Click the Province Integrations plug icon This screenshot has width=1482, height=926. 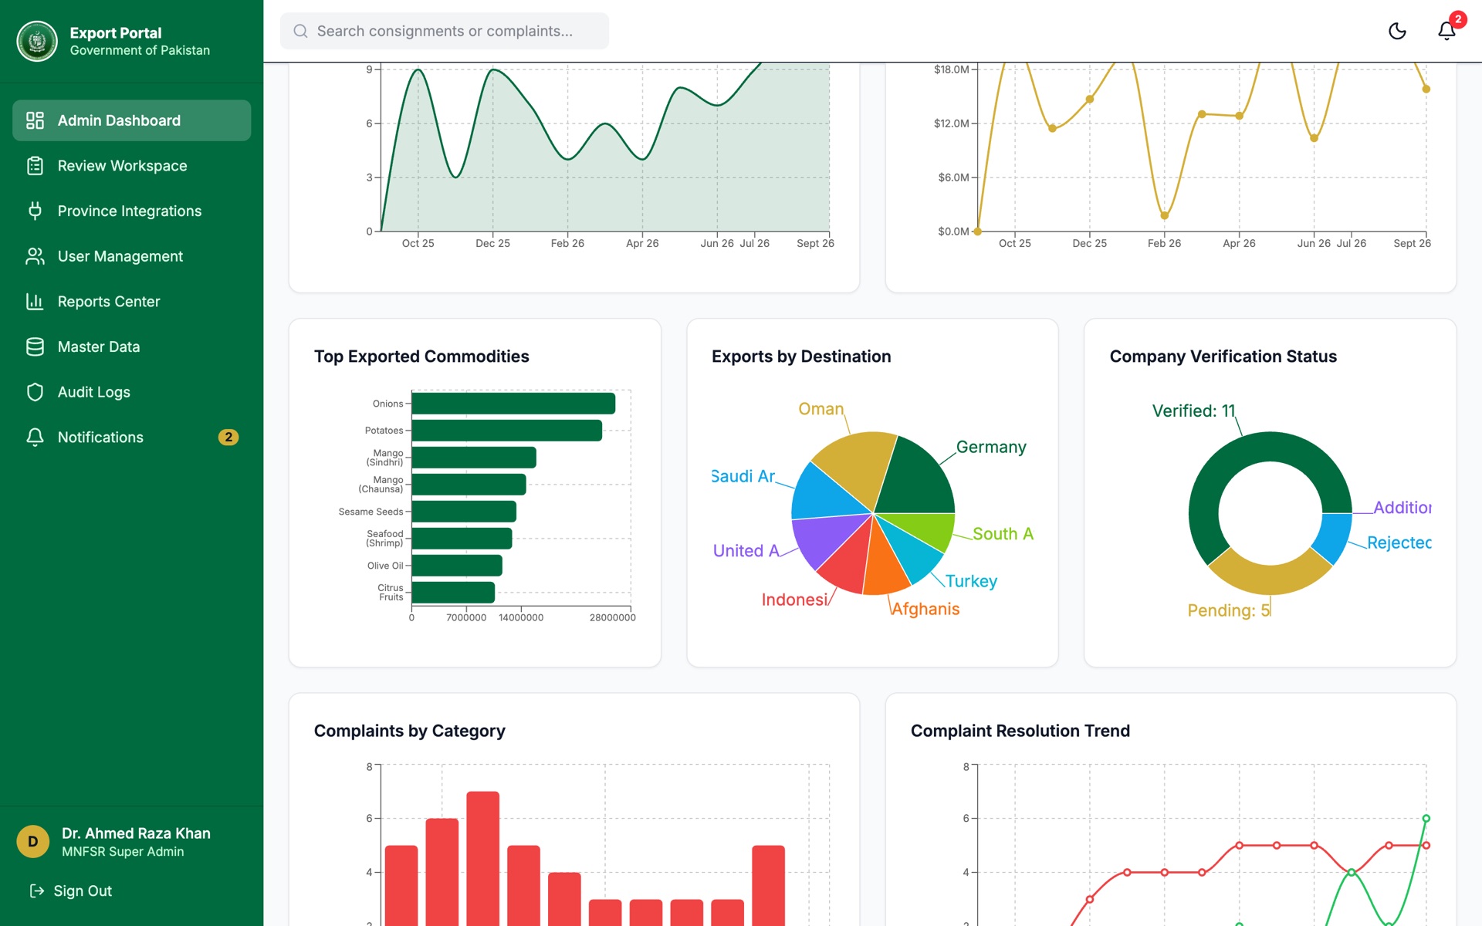(35, 211)
